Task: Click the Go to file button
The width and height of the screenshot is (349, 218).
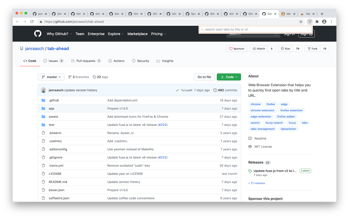Action: tap(204, 77)
